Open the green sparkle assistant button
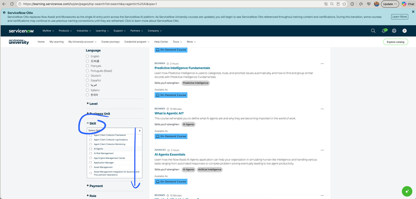 pos(406,191)
